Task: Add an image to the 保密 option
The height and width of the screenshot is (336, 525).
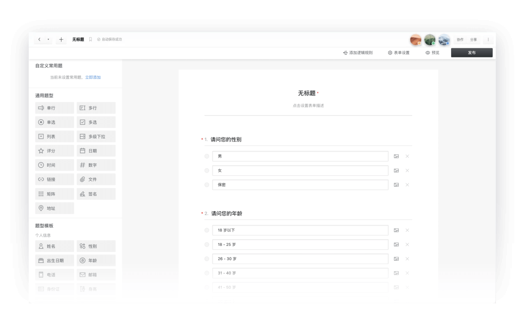Action: click(x=396, y=185)
